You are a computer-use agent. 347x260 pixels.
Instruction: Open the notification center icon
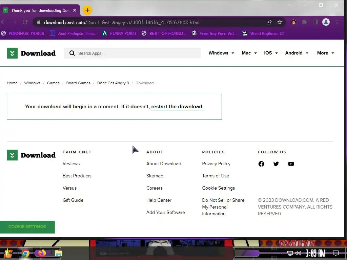[x=336, y=253]
